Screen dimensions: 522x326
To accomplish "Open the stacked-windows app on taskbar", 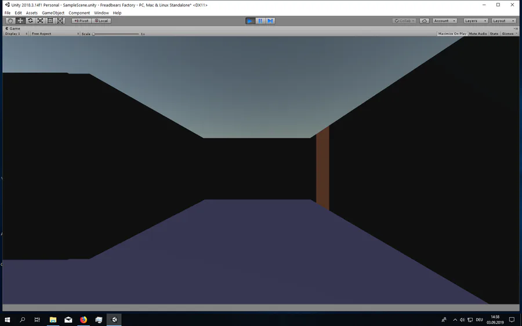I will [99, 320].
